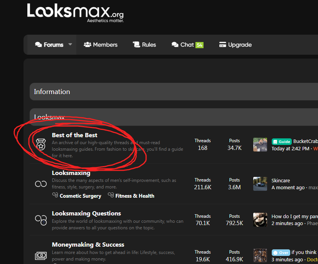Click the Forums speech bubble icon
Screen dimensions: 318x264
coord(38,45)
